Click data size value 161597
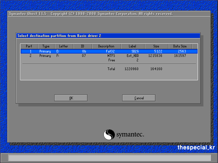218x163 pixels. (x=180, y=56)
